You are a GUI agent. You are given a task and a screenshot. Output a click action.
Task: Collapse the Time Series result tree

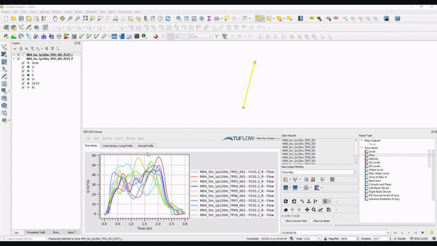click(361, 148)
